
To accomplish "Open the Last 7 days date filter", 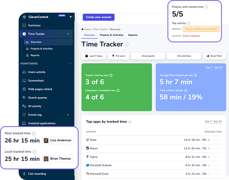I will point(94,56).
